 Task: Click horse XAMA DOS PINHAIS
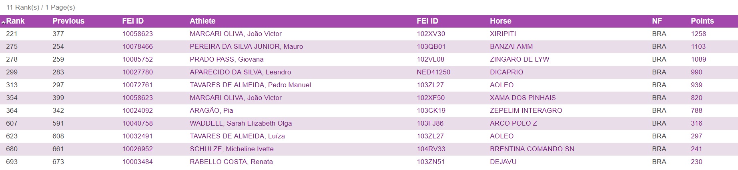click(x=523, y=98)
